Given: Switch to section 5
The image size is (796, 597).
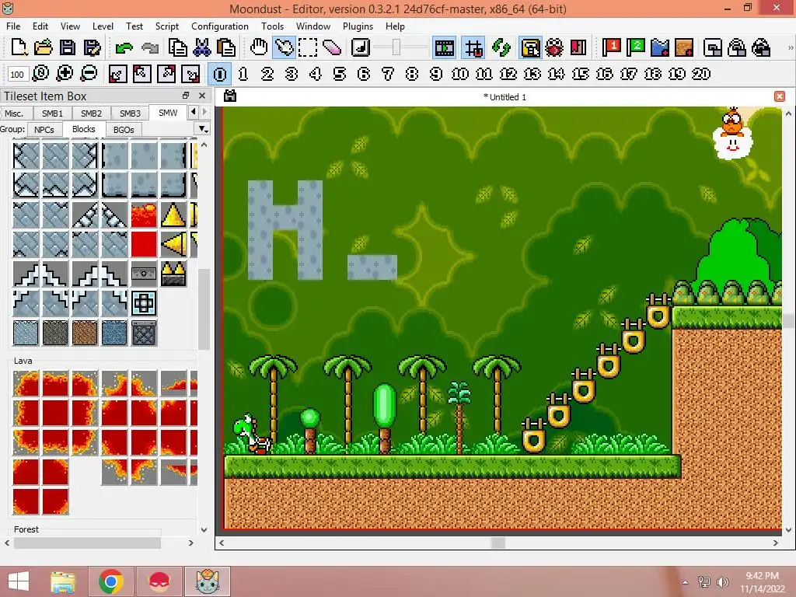Looking at the screenshot, I should tap(340, 74).
